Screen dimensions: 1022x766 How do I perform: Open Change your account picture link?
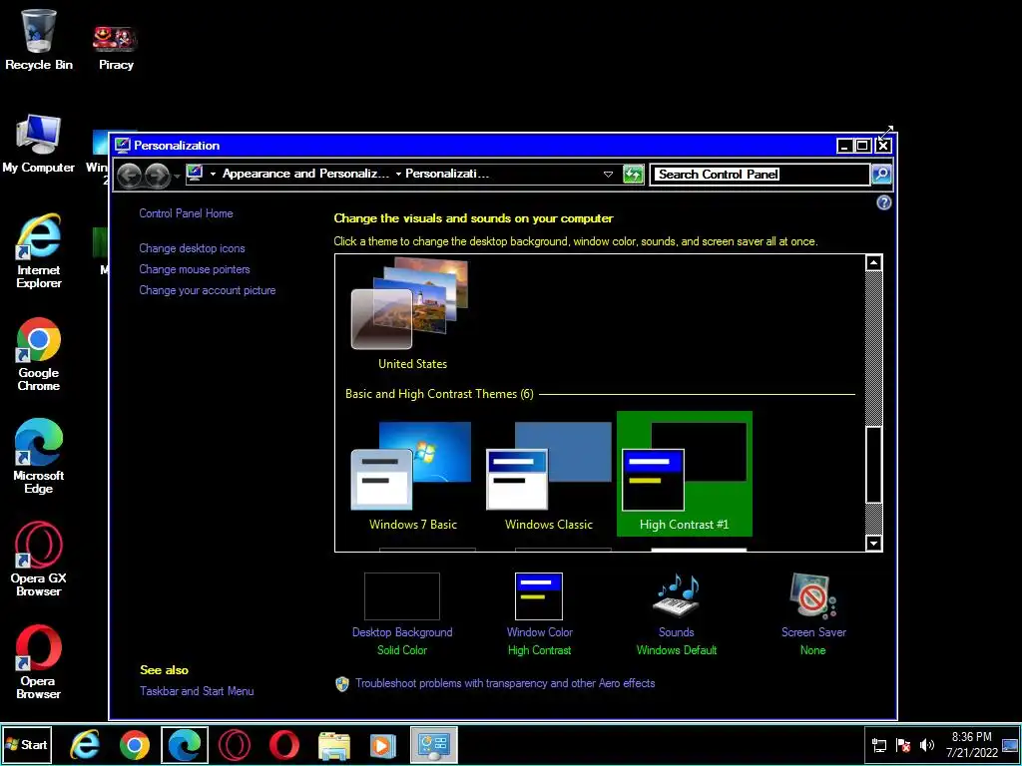tap(208, 290)
